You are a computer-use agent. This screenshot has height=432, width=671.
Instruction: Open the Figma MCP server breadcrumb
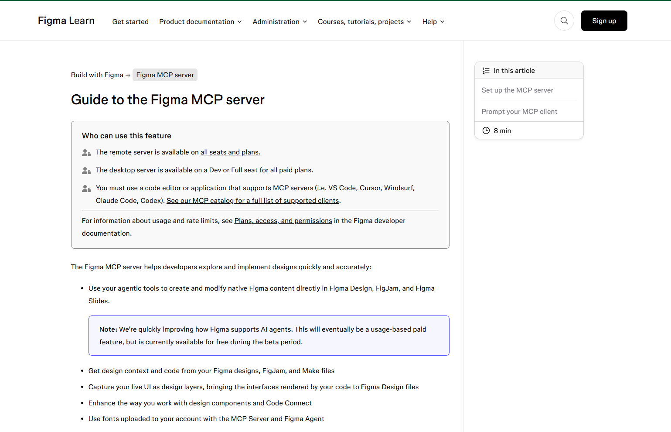(165, 75)
